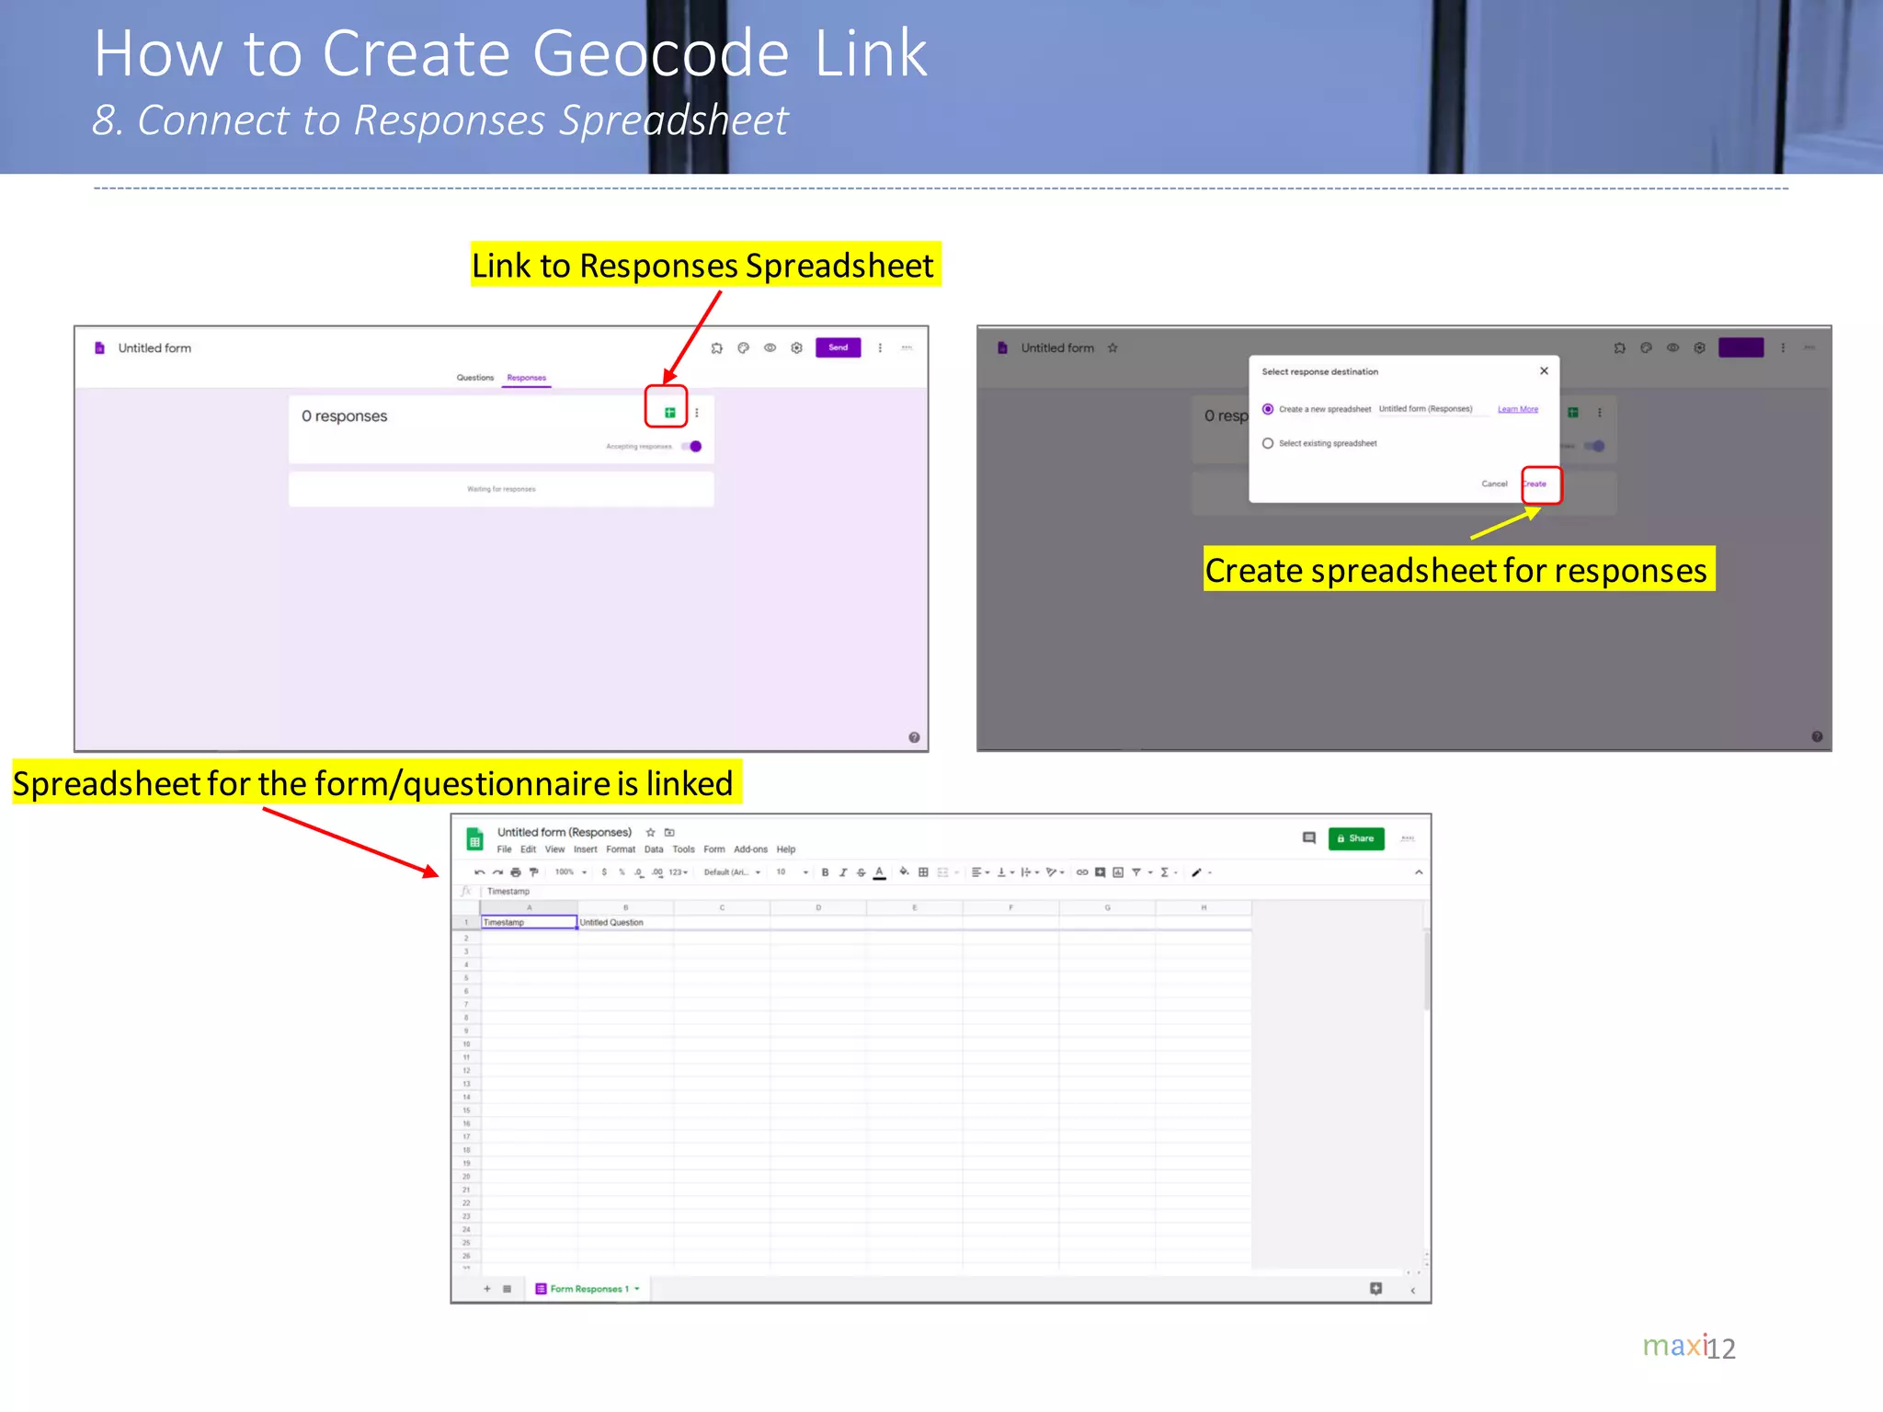Viewport: 1883px width, 1412px height.
Task: Click the Paint format icon in Sheets
Action: [534, 872]
